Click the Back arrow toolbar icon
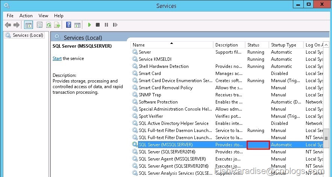This screenshot has width=332, height=177. pyautogui.click(x=8, y=25)
